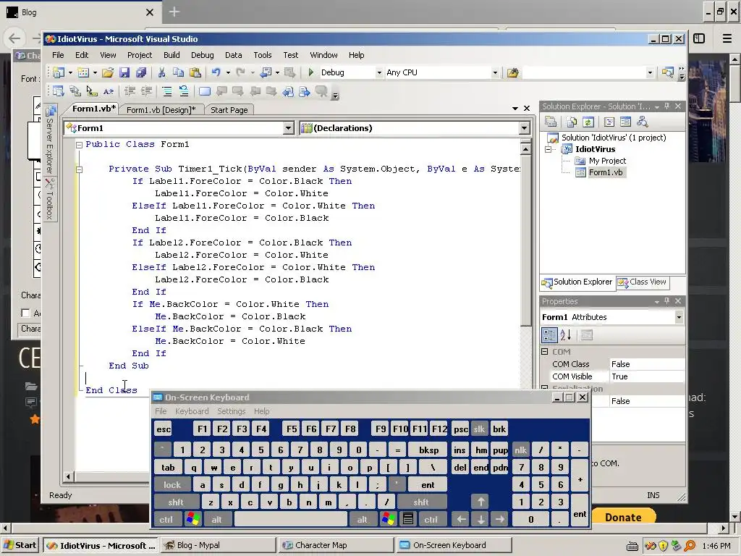741x556 pixels.
Task: Toggle the left alt key on keyboard
Action: click(216, 519)
